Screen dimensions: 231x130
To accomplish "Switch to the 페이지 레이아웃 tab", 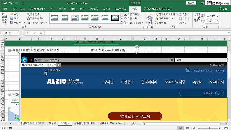I will pos(37,9).
